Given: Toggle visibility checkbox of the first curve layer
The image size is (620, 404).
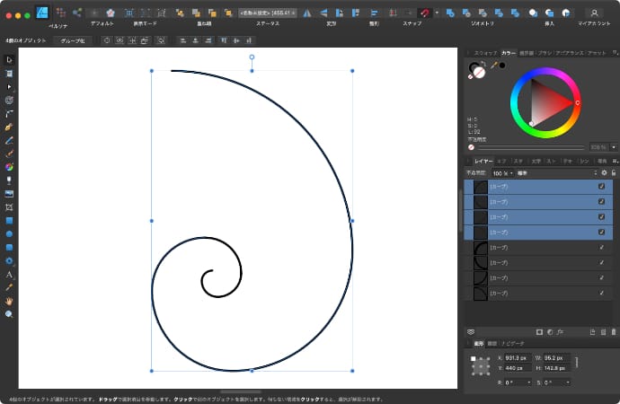Looking at the screenshot, I should [x=601, y=186].
